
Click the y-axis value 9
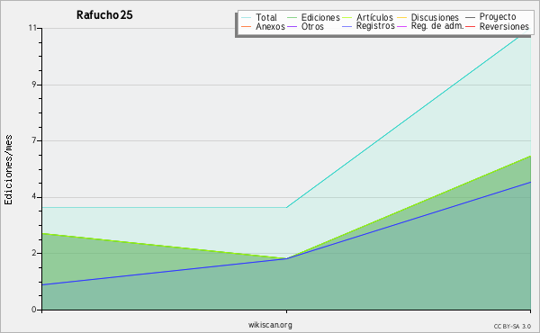click(34, 85)
